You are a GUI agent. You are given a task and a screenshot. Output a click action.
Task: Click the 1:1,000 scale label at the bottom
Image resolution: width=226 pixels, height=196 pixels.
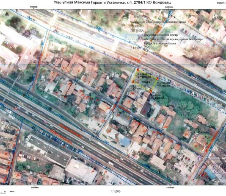pos(116,191)
